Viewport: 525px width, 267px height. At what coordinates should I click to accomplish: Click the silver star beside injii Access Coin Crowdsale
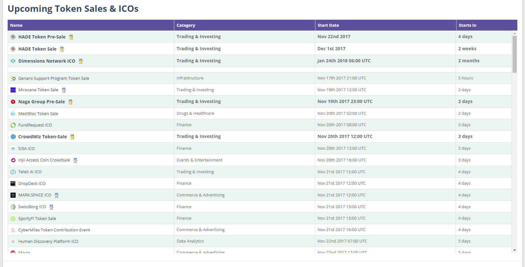click(x=75, y=161)
